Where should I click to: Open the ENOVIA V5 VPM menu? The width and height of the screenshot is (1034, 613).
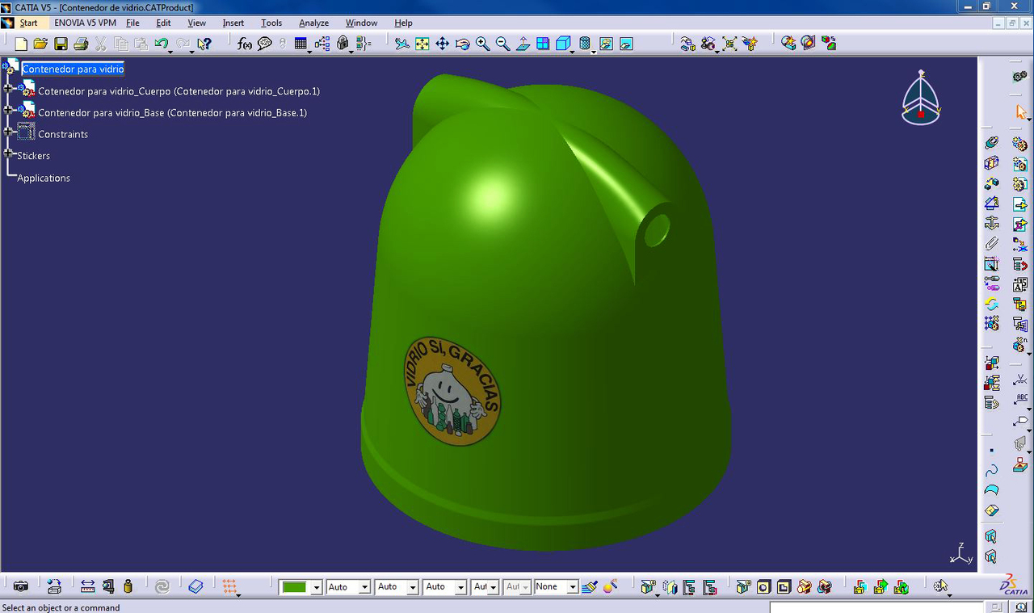[86, 23]
